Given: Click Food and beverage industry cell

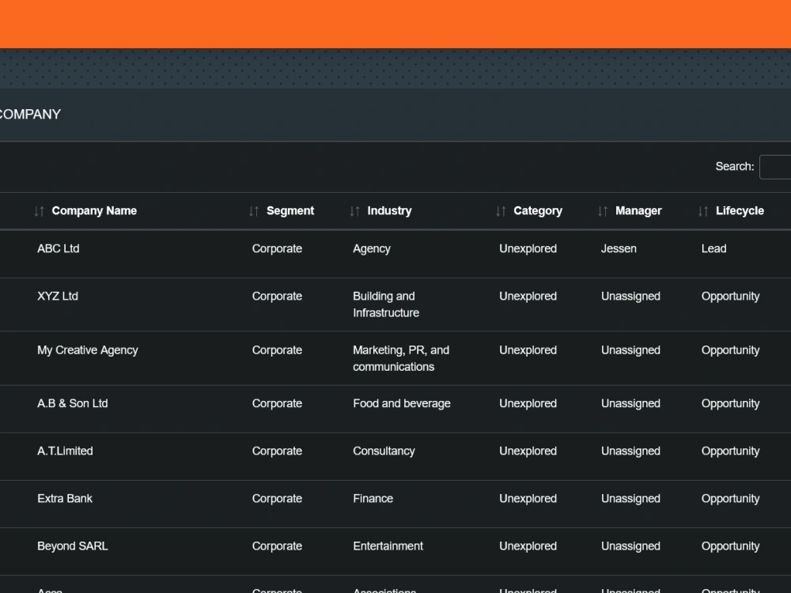Looking at the screenshot, I should 402,403.
